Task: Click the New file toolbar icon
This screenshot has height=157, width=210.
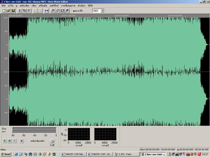Action: pos(4,11)
